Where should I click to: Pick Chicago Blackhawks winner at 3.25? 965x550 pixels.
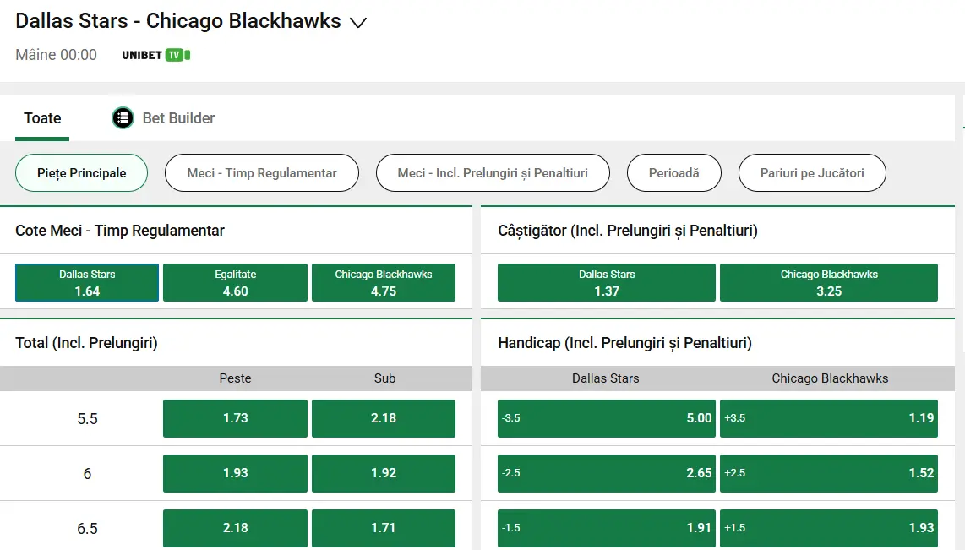[829, 282]
